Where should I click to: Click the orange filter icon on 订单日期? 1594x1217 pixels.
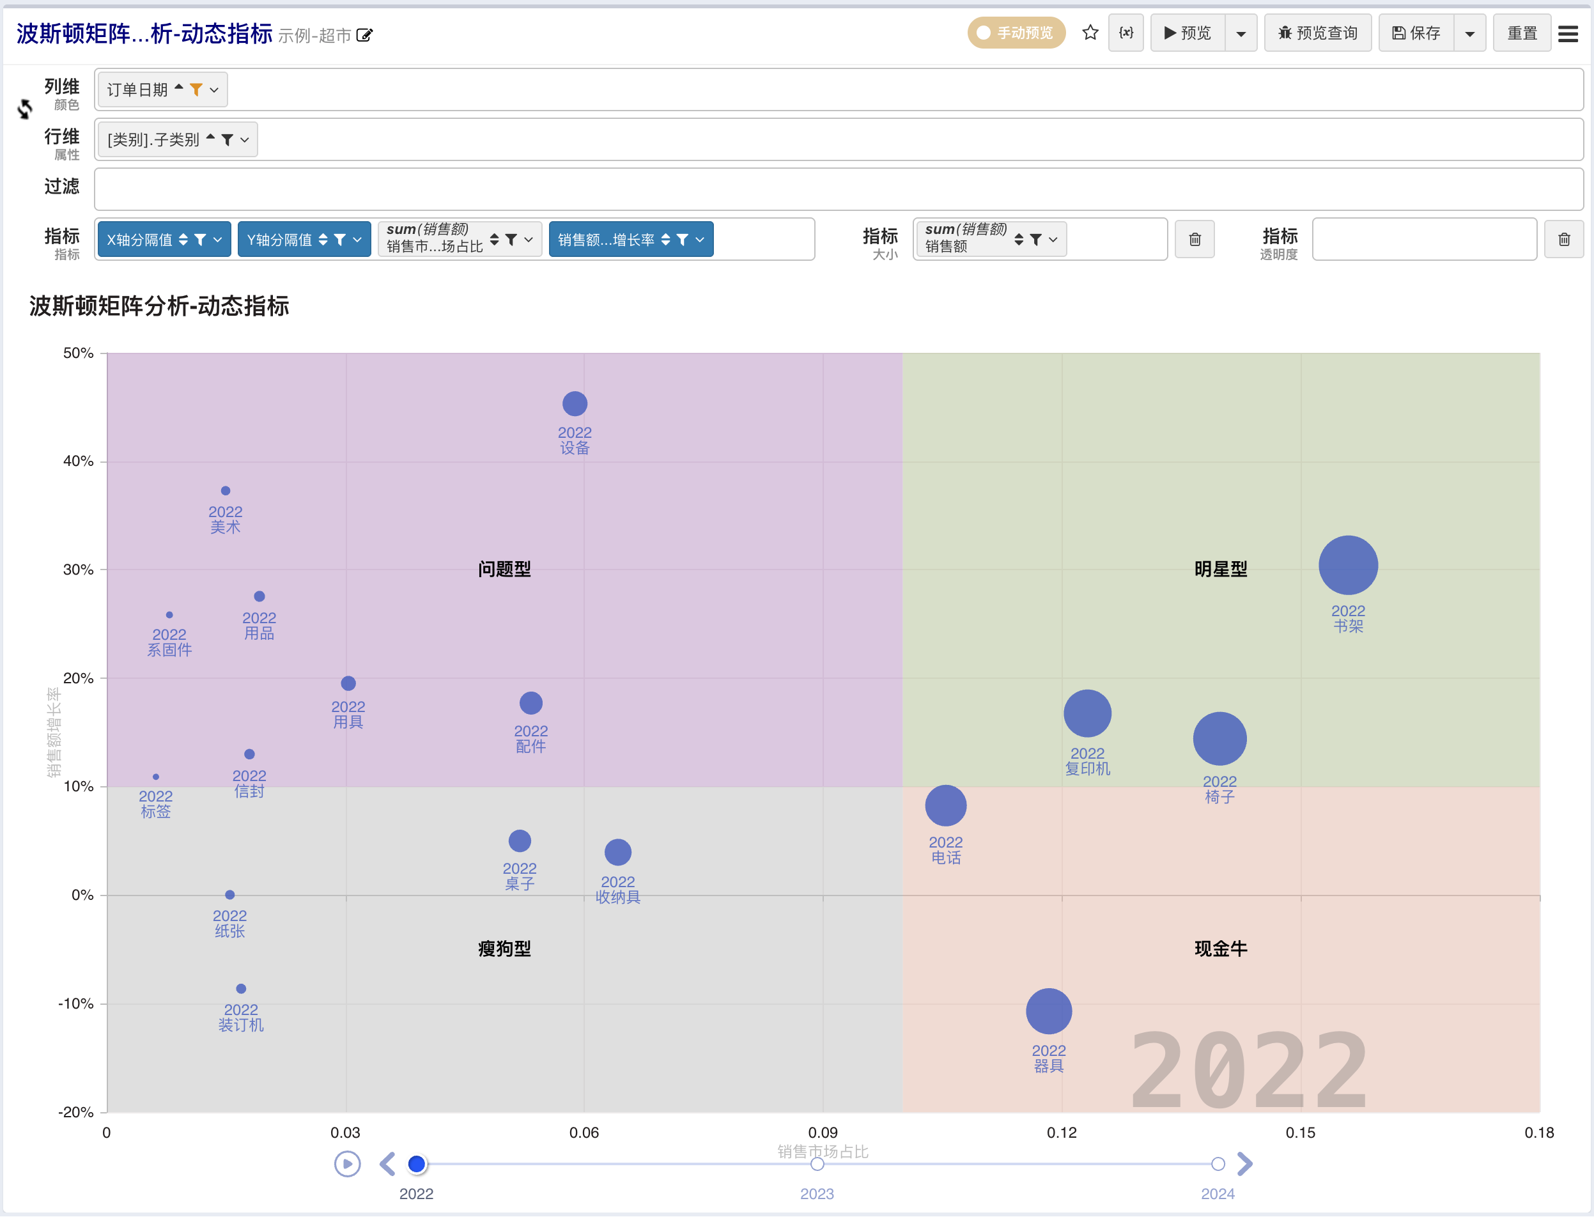(x=196, y=89)
